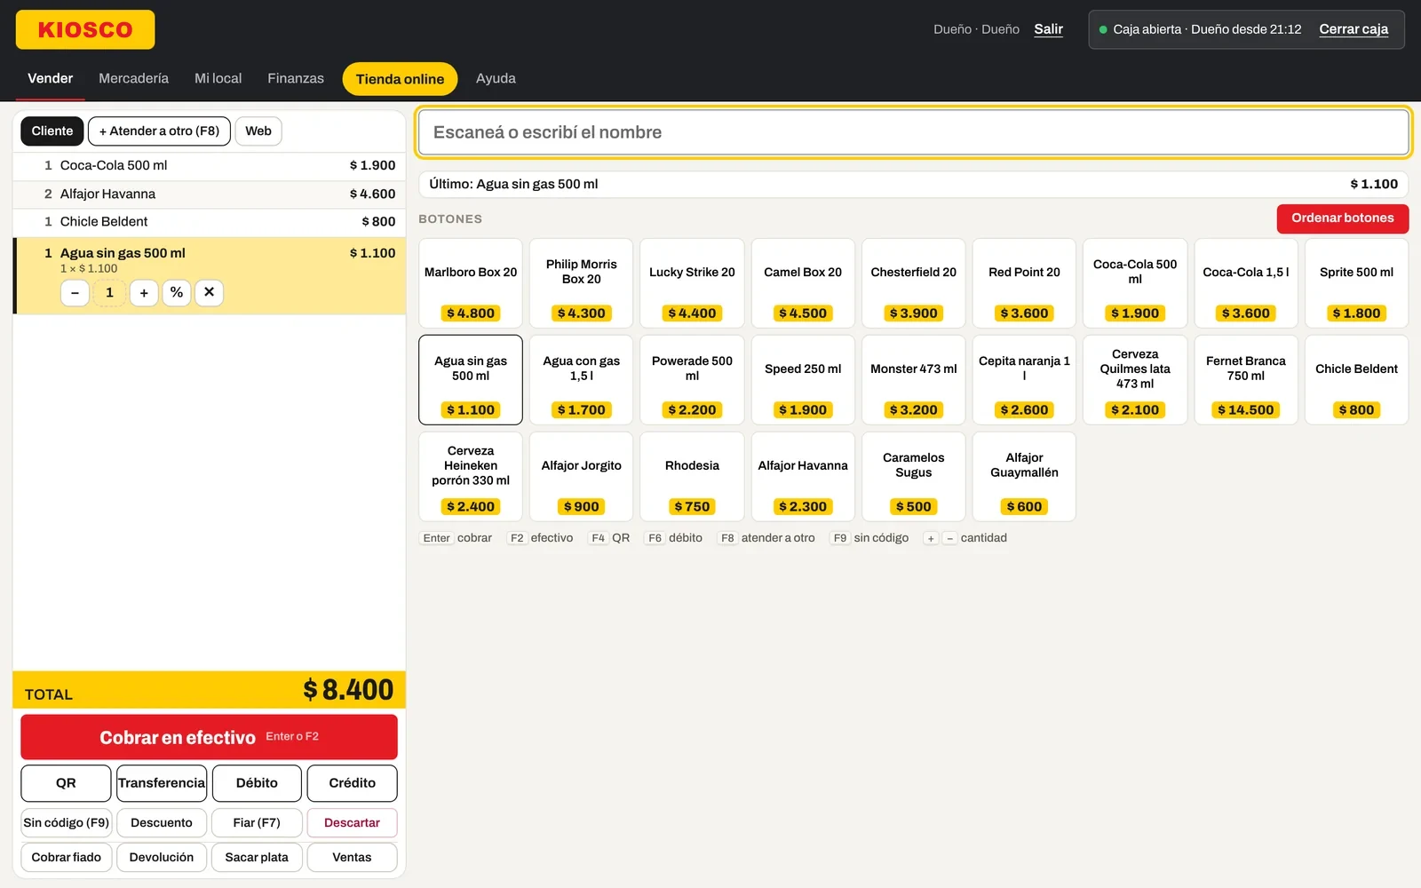The width and height of the screenshot is (1421, 888).
Task: Add Sprite 500 ml product
Action: [1356, 282]
